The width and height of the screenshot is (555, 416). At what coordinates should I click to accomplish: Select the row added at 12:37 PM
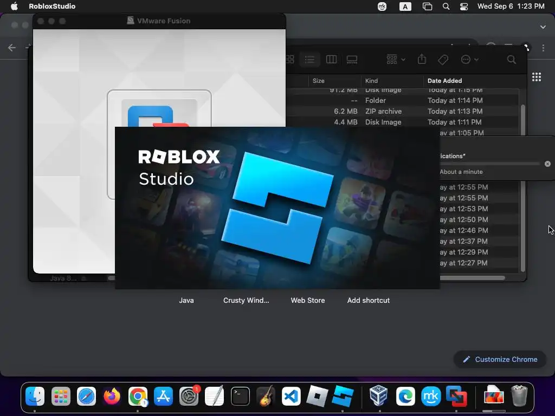pyautogui.click(x=479, y=241)
